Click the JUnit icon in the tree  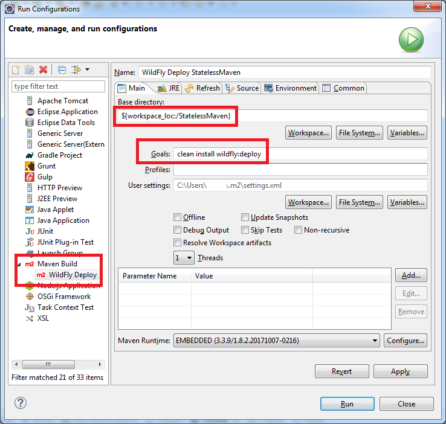30,231
